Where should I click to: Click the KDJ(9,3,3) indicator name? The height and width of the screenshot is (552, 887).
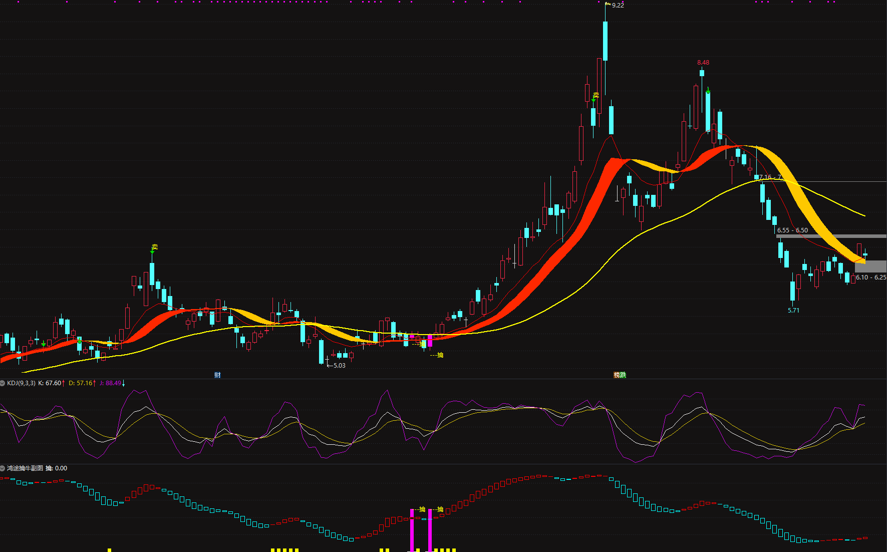click(21, 383)
